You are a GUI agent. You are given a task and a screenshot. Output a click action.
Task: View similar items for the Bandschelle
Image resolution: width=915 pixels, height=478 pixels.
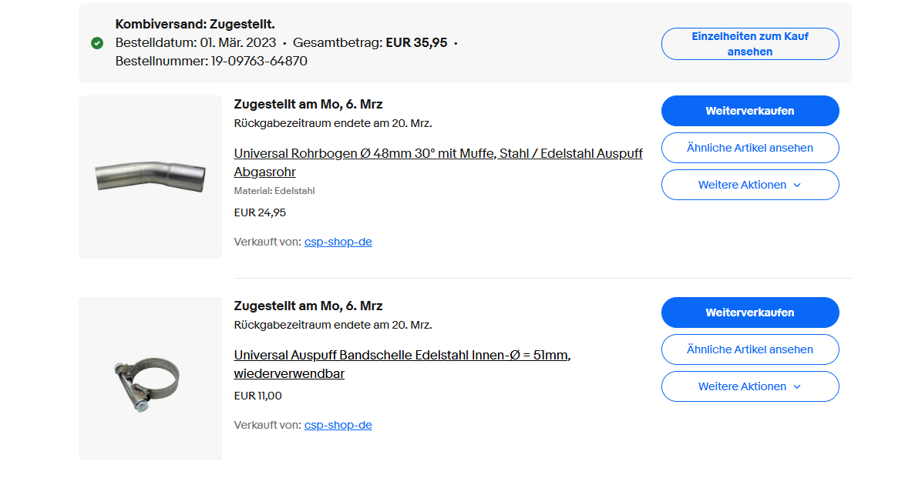750,349
